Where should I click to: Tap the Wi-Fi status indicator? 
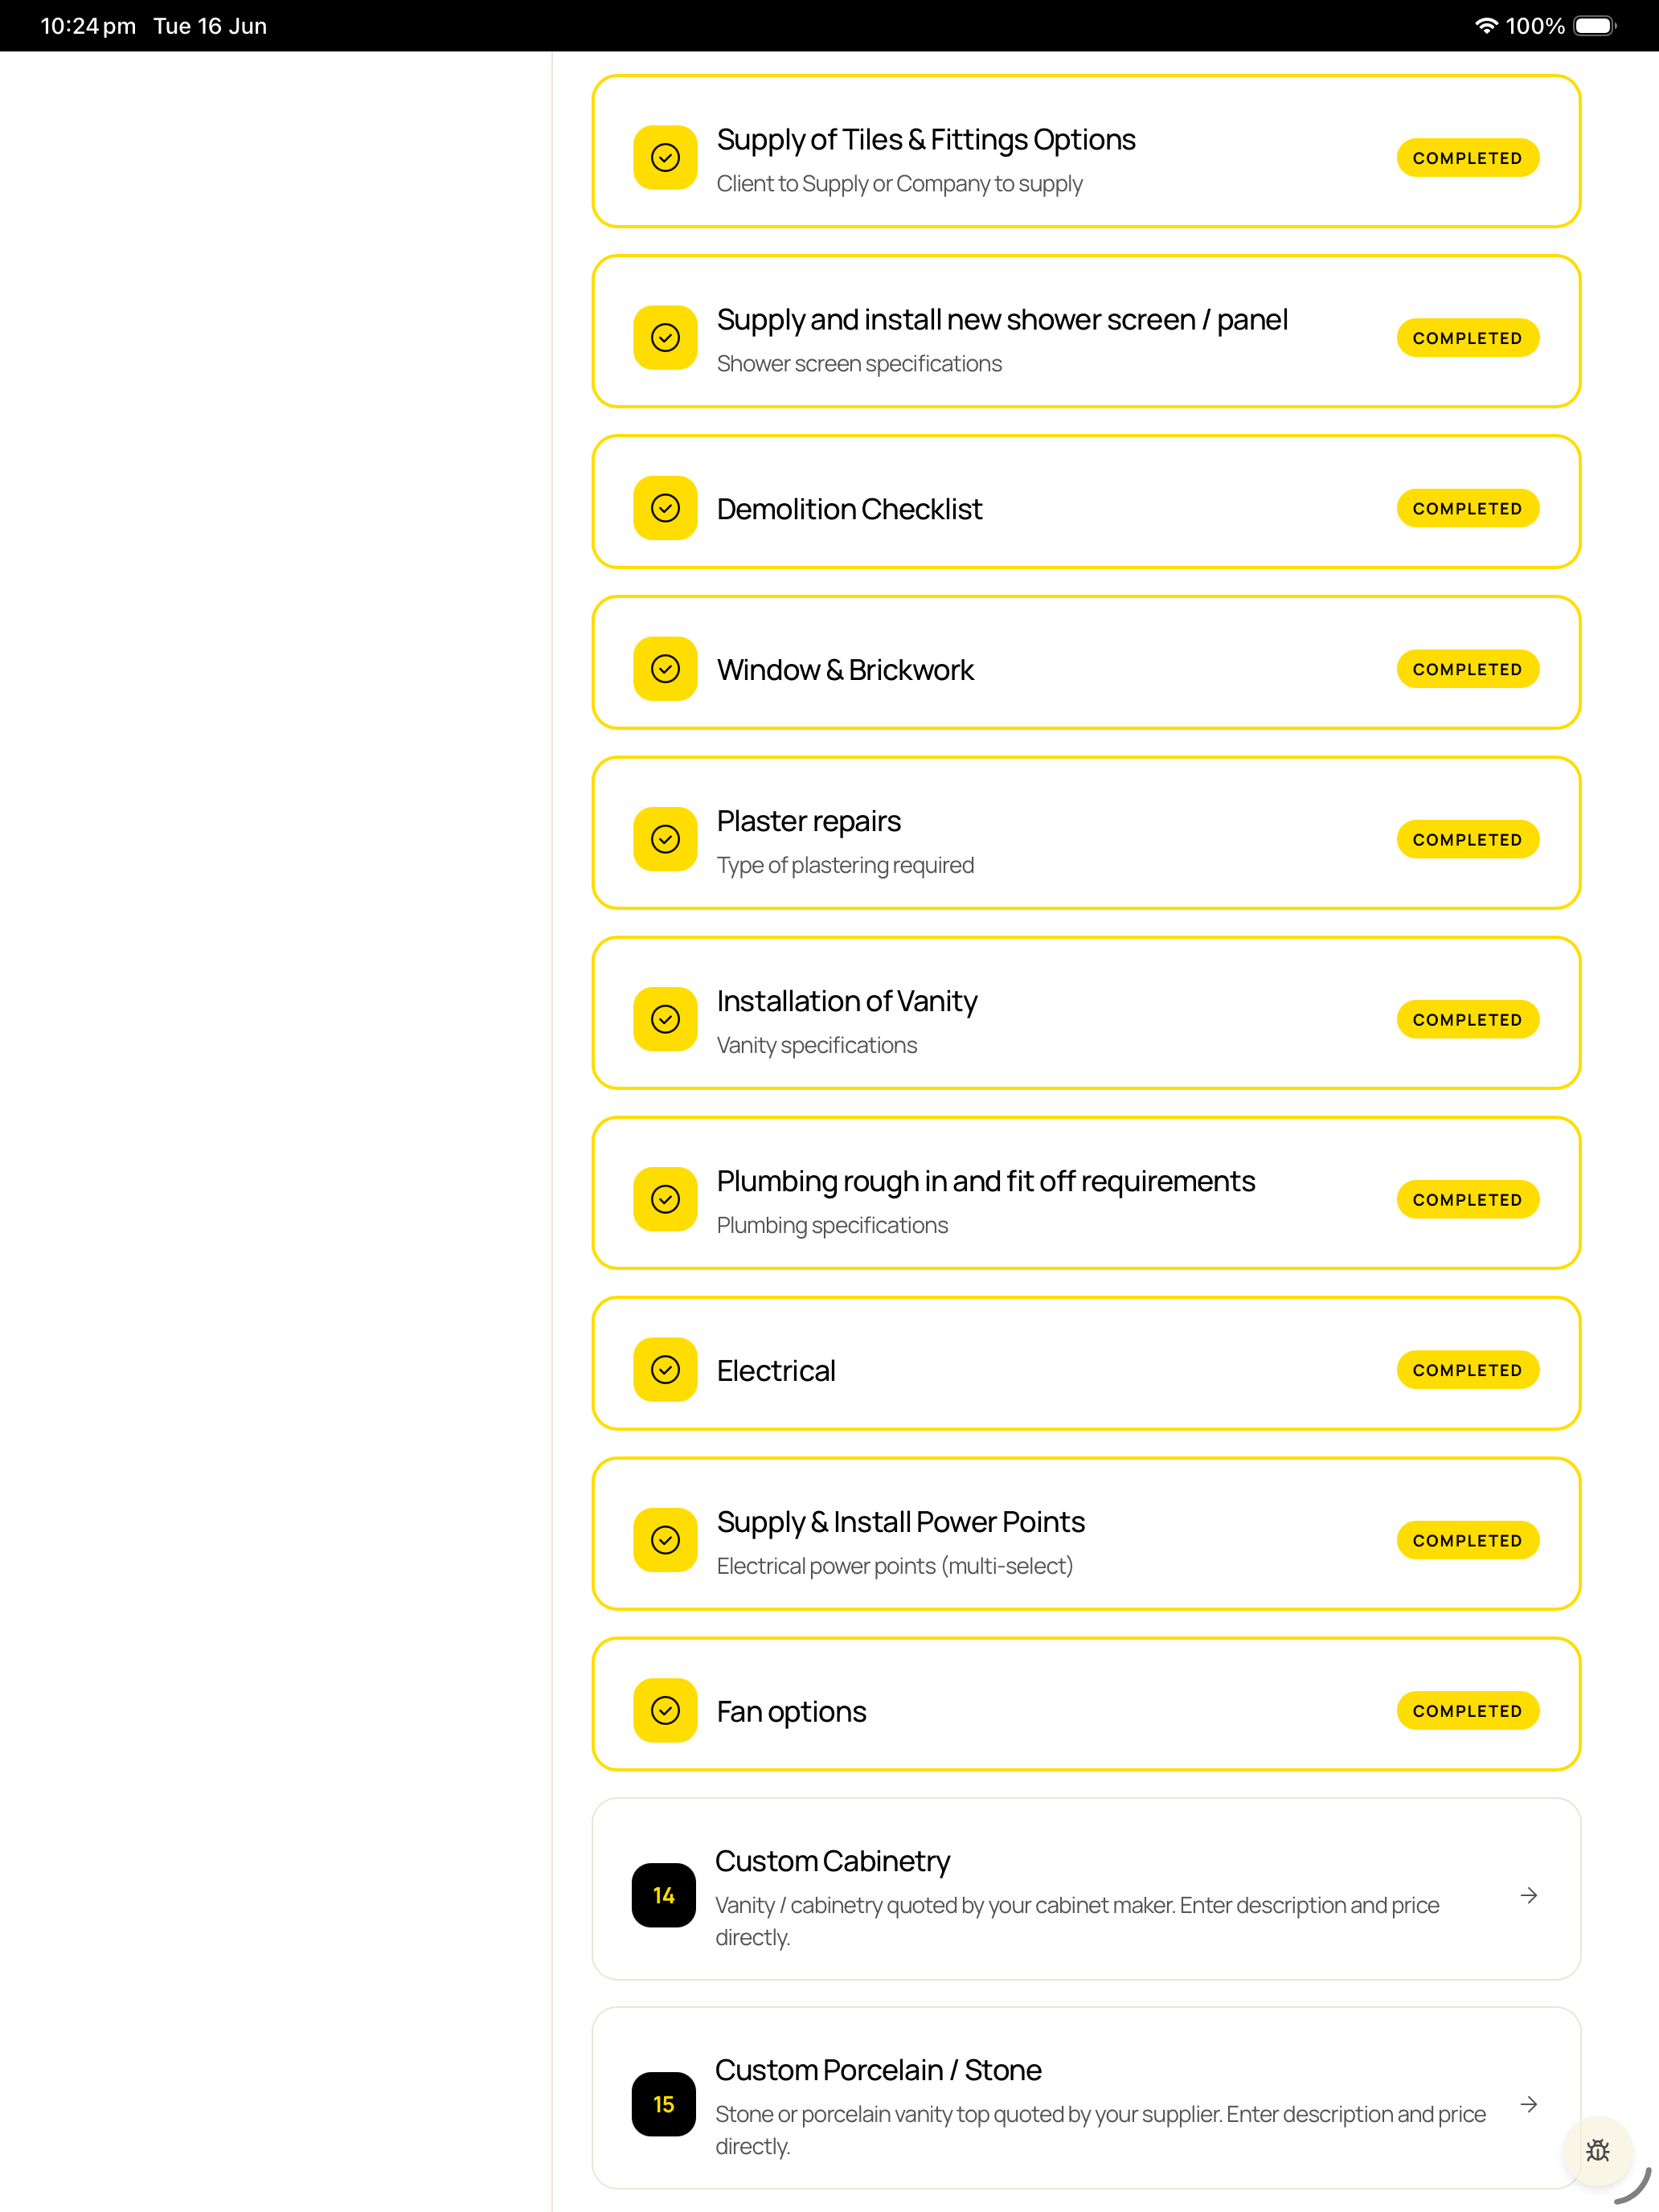tap(1486, 26)
